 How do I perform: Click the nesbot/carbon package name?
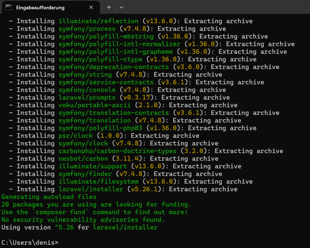click(x=83, y=158)
